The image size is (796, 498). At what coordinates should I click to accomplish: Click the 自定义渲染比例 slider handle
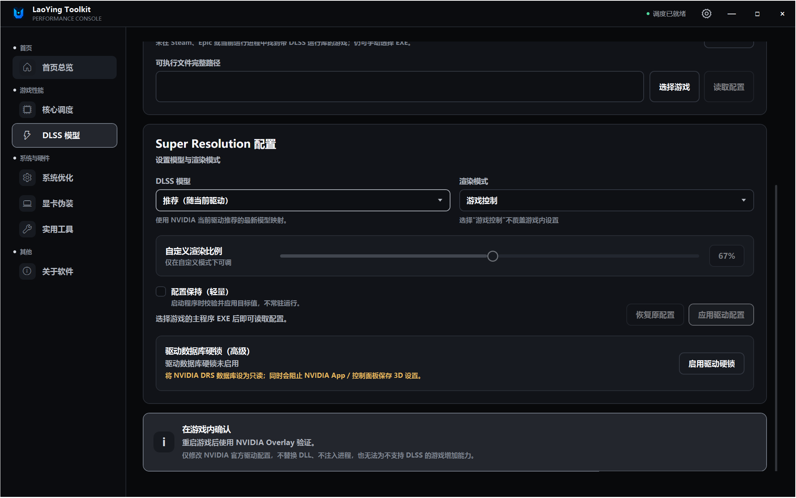[492, 256]
